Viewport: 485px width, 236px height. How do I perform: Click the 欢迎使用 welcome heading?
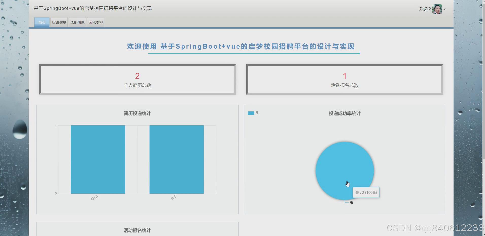240,47
